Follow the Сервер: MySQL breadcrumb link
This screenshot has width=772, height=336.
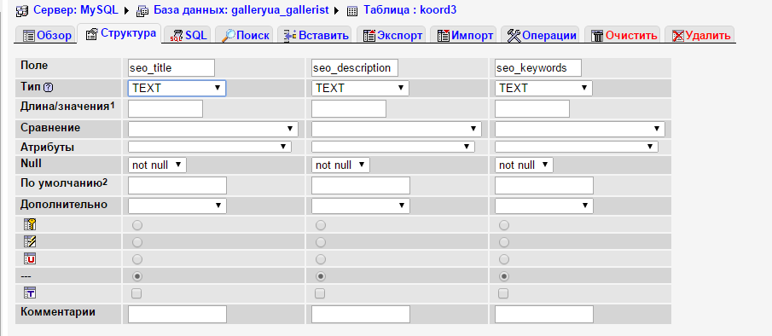[x=76, y=9]
